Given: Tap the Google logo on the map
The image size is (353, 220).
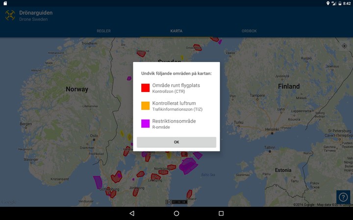Looking at the screenshot, I should coord(8,202).
